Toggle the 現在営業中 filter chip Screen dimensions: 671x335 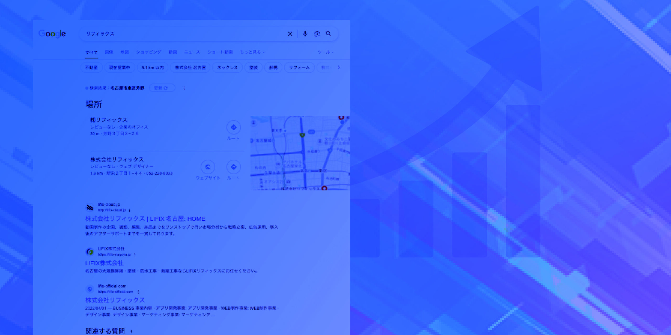click(120, 68)
